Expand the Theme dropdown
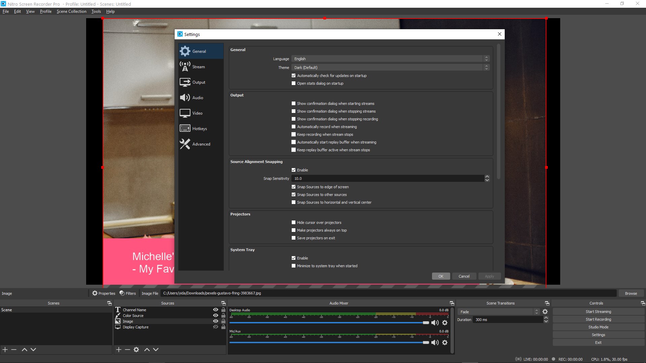Viewport: 646px width, 363px height. 390,68
